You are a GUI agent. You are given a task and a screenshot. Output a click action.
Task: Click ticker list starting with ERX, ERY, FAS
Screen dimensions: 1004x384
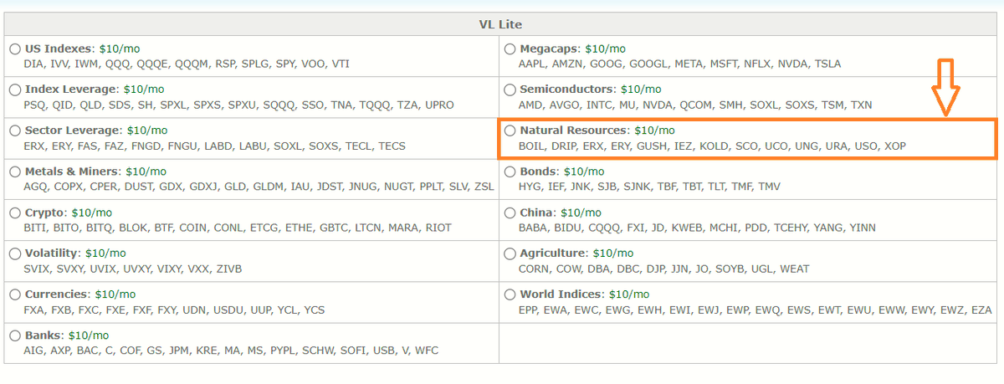point(215,146)
